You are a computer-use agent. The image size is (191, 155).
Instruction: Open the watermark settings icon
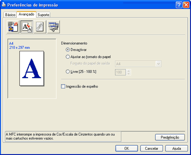click(x=40, y=27)
